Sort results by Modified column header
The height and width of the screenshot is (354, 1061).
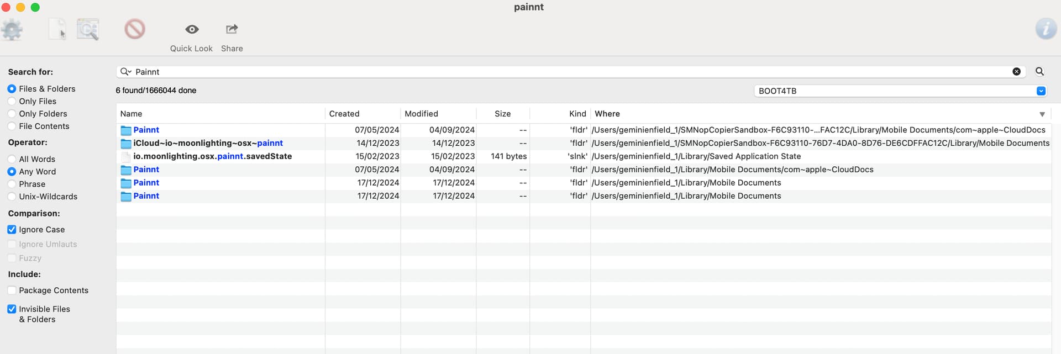tap(421, 114)
